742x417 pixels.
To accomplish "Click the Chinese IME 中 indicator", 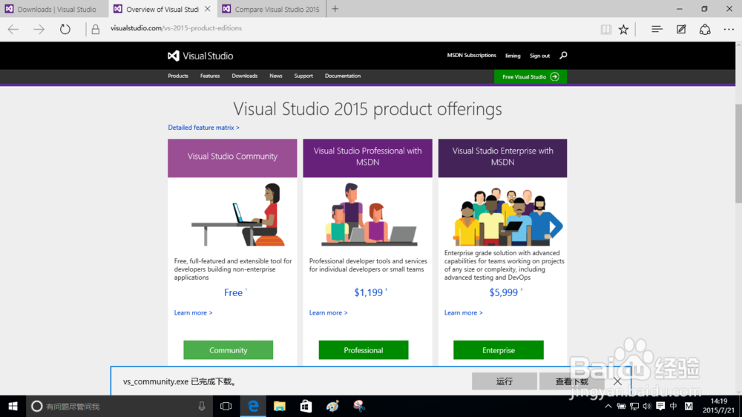I will coord(674,406).
